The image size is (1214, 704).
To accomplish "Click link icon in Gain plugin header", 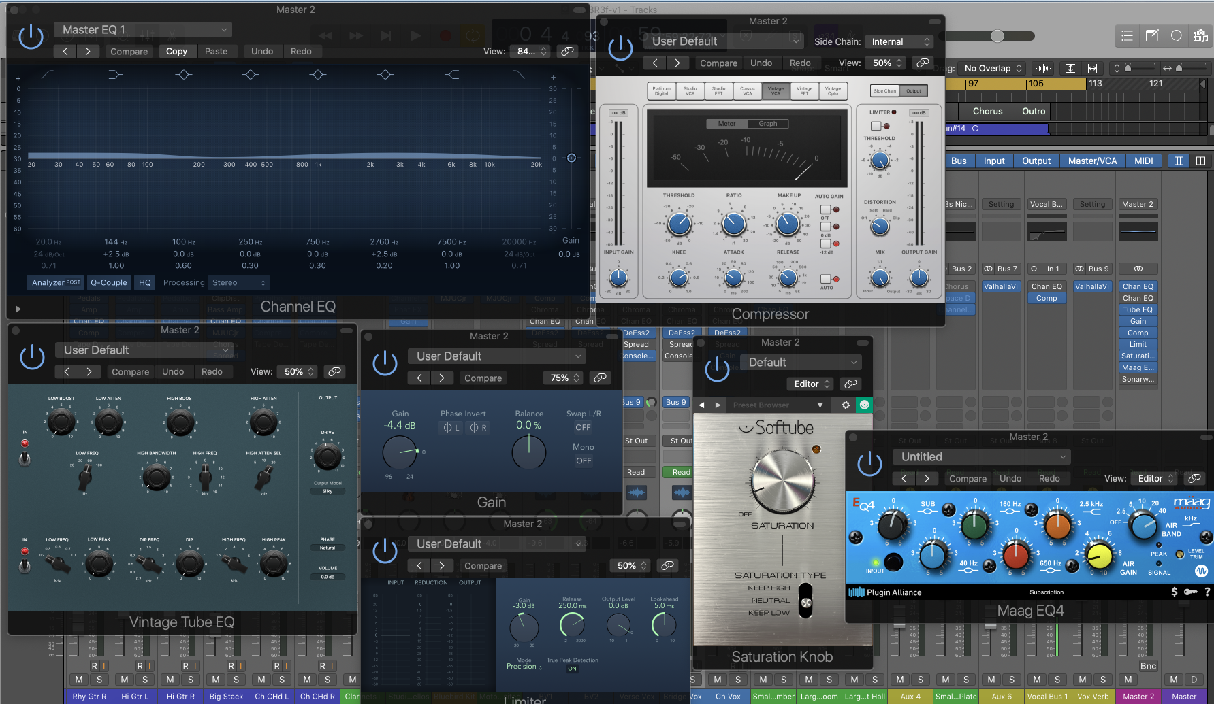I will [x=600, y=378].
